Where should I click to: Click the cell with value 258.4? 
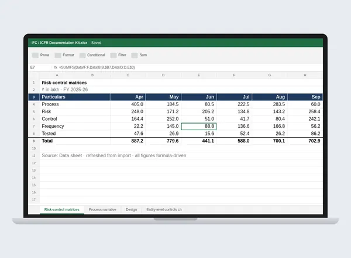305,111
